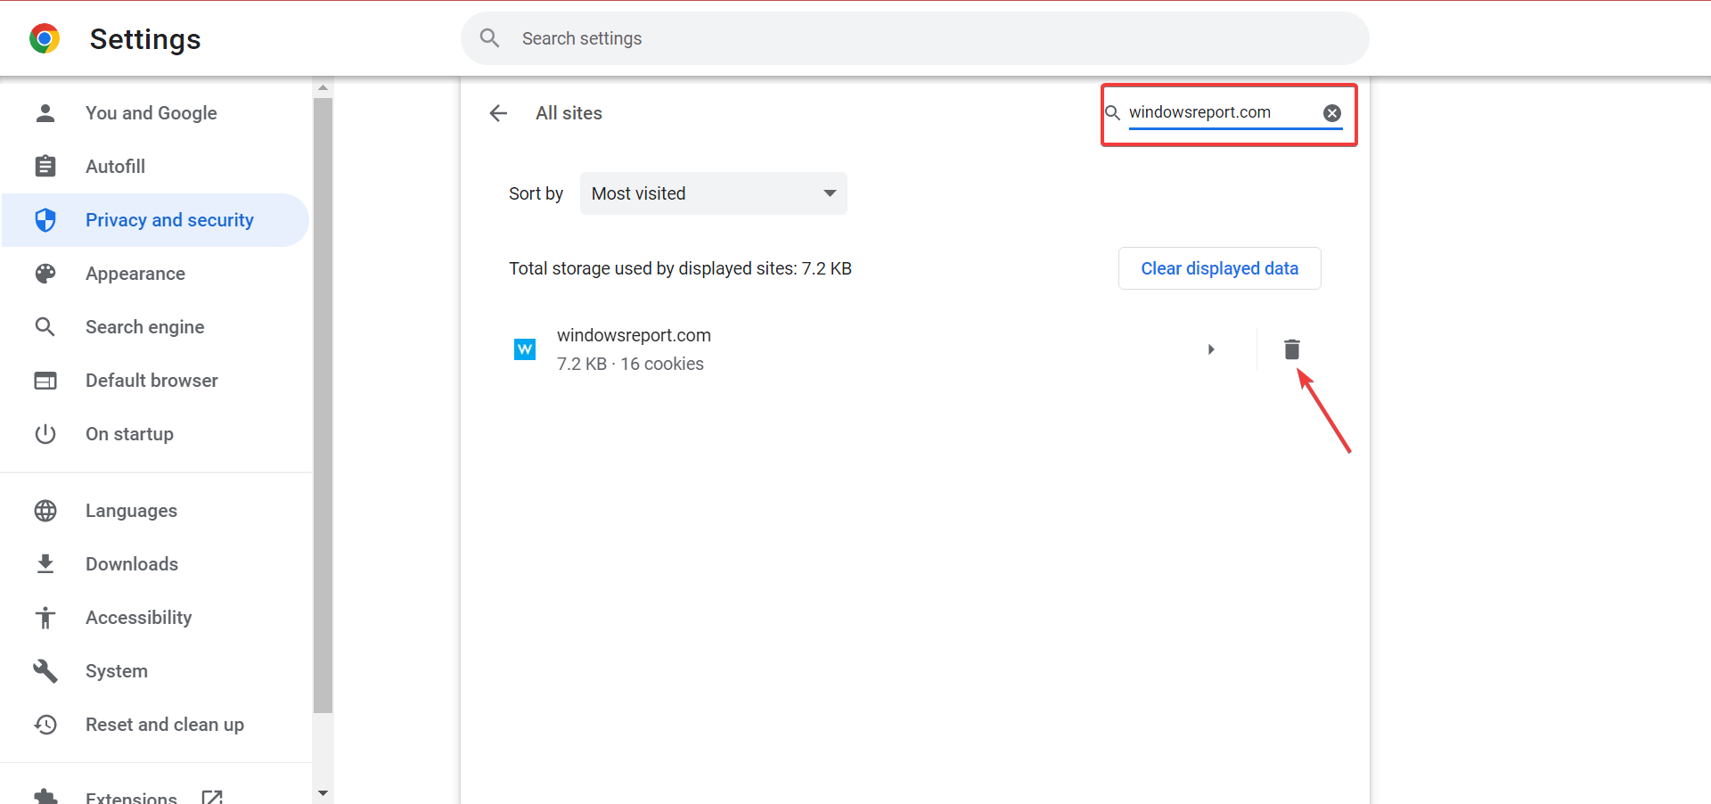Open You and Google settings
This screenshot has height=804, width=1711.
click(155, 113)
